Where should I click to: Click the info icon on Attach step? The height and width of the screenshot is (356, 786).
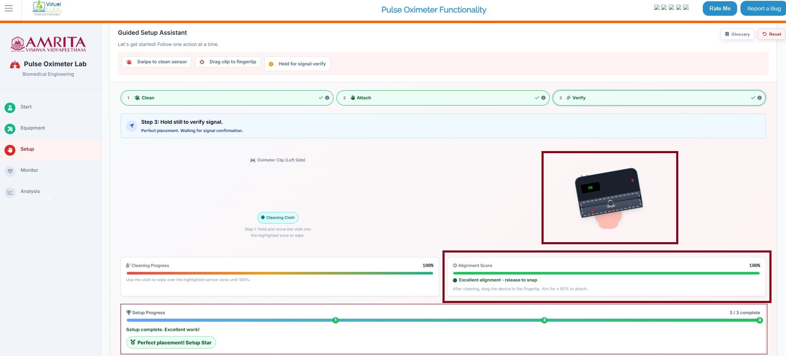(x=544, y=98)
